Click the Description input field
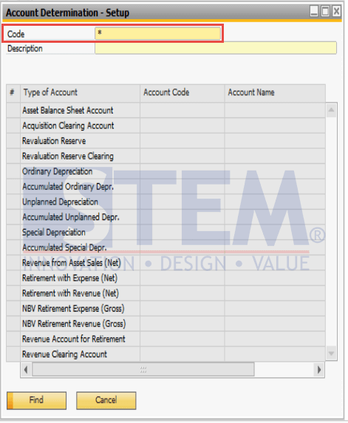The image size is (348, 423). point(216,48)
